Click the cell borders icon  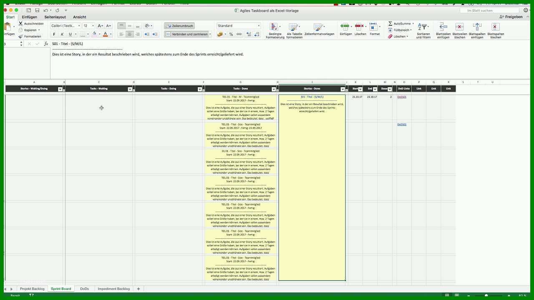pyautogui.click(x=83, y=34)
